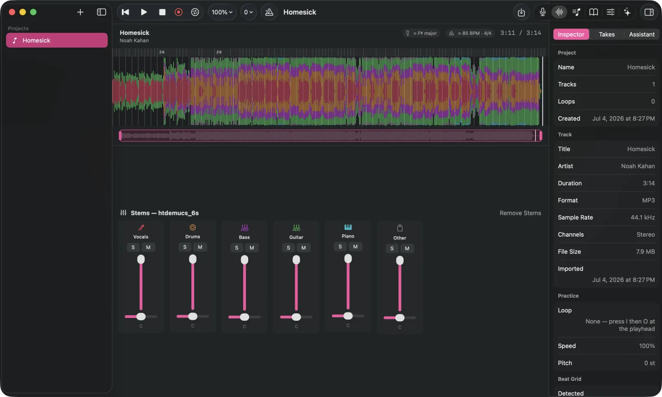Click the first F# chord marker
This screenshot has width=662, height=397.
(x=162, y=52)
